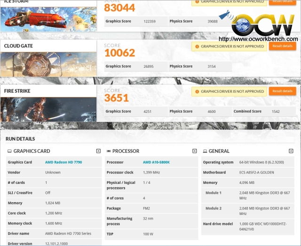Click Cloud Gate Graphics Score value 26895

point(149,66)
